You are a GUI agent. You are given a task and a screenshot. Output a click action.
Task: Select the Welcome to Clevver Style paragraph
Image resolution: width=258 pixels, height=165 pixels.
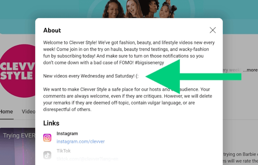(129, 52)
